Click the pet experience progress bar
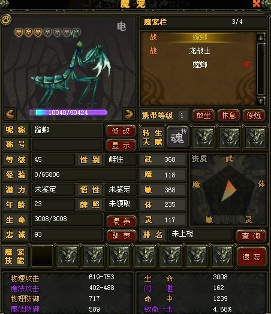This screenshot has width=271, height=314. pos(68,113)
